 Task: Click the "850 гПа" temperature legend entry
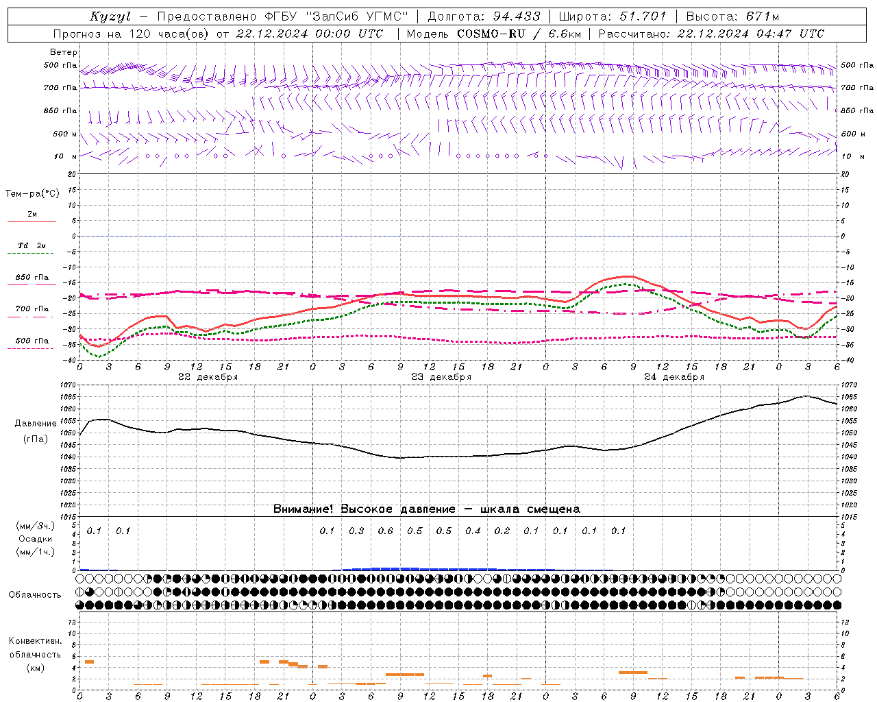point(32,278)
